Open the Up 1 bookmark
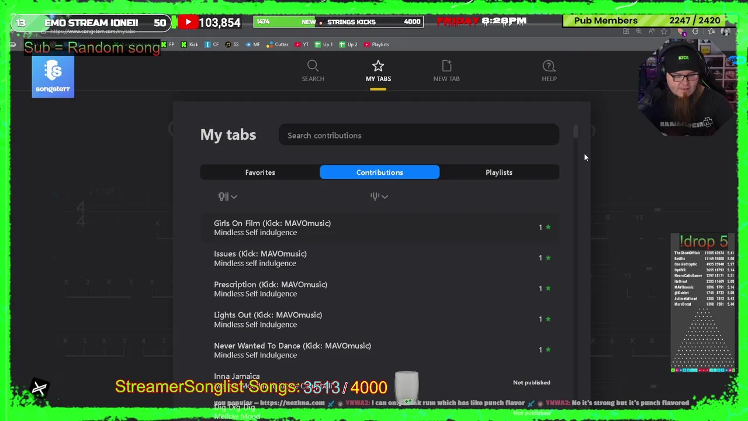Viewport: 748px width, 421px height. coord(324,44)
